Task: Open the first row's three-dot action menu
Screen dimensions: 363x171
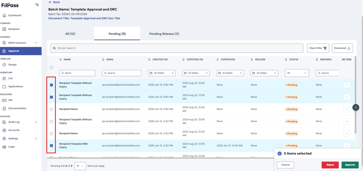Action: click(x=347, y=85)
